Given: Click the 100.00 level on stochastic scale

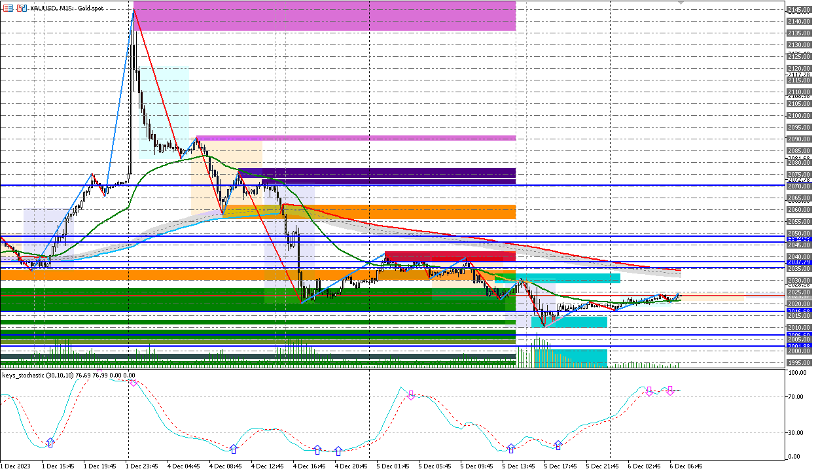Looking at the screenshot, I should (x=797, y=372).
